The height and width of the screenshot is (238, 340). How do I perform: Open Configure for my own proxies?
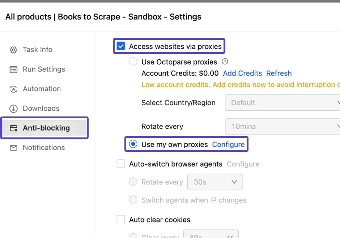228,145
